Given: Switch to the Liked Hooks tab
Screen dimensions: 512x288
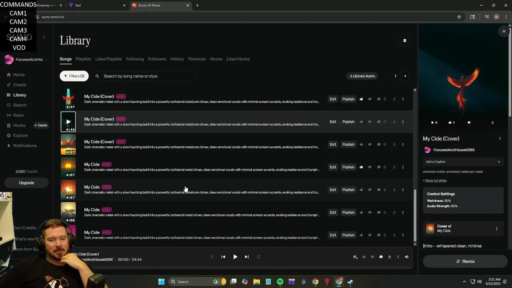Looking at the screenshot, I should click(x=238, y=59).
